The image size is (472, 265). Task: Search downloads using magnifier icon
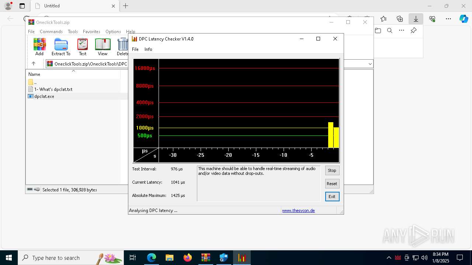click(x=390, y=31)
